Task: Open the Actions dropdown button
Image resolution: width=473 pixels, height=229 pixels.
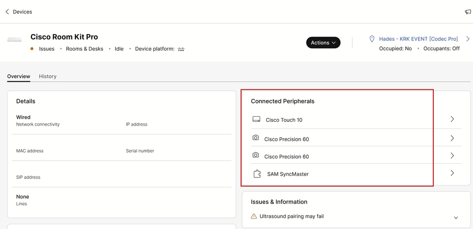Action: click(323, 42)
